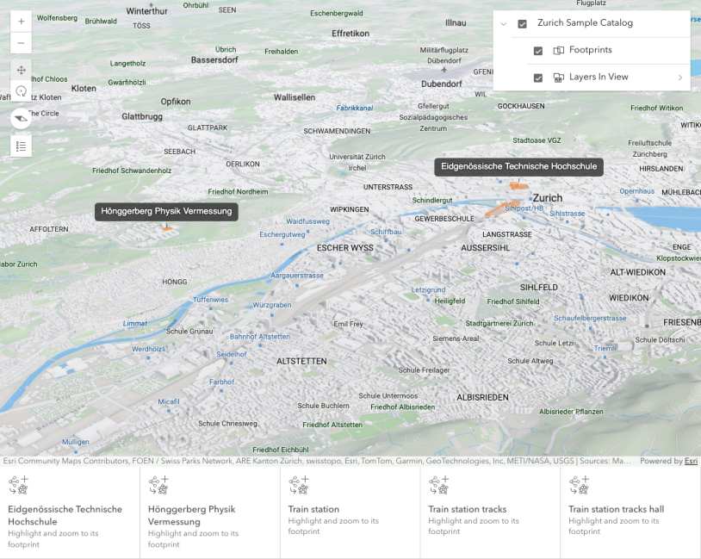Viewport: 701px width, 559px height.
Task: Reset the compass orientation
Action: [x=21, y=118]
